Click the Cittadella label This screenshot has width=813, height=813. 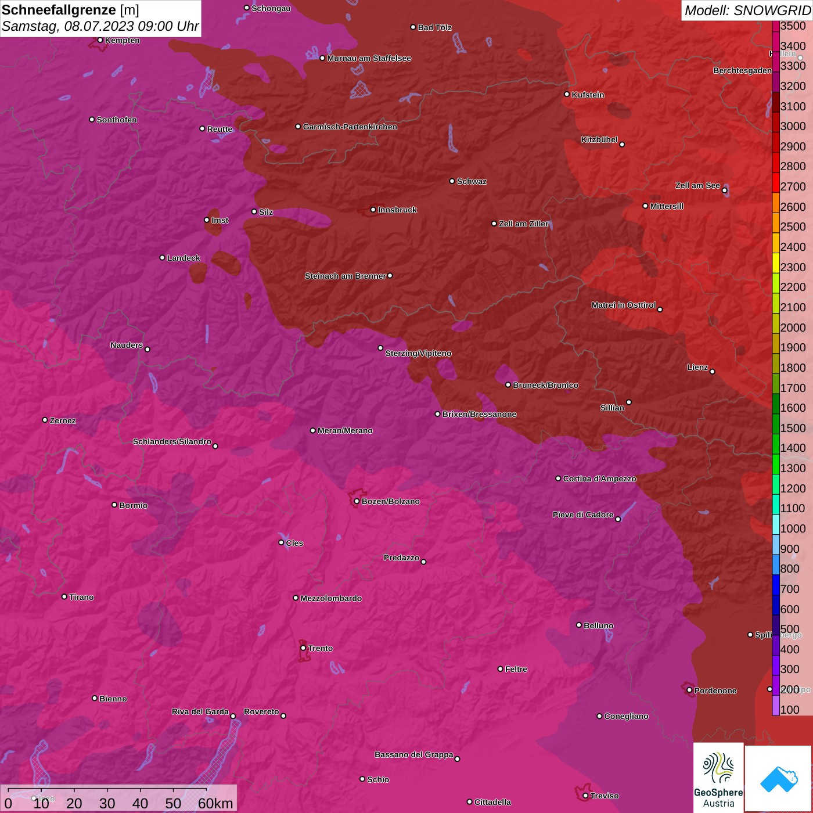pyautogui.click(x=492, y=802)
